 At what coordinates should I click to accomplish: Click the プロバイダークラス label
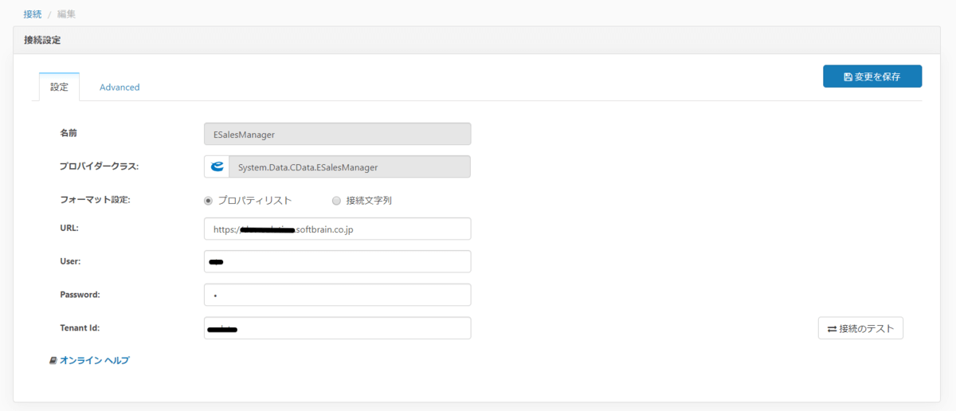pos(100,166)
